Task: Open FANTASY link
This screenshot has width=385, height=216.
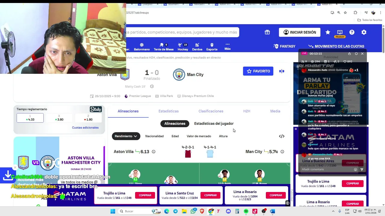Action: point(285,46)
